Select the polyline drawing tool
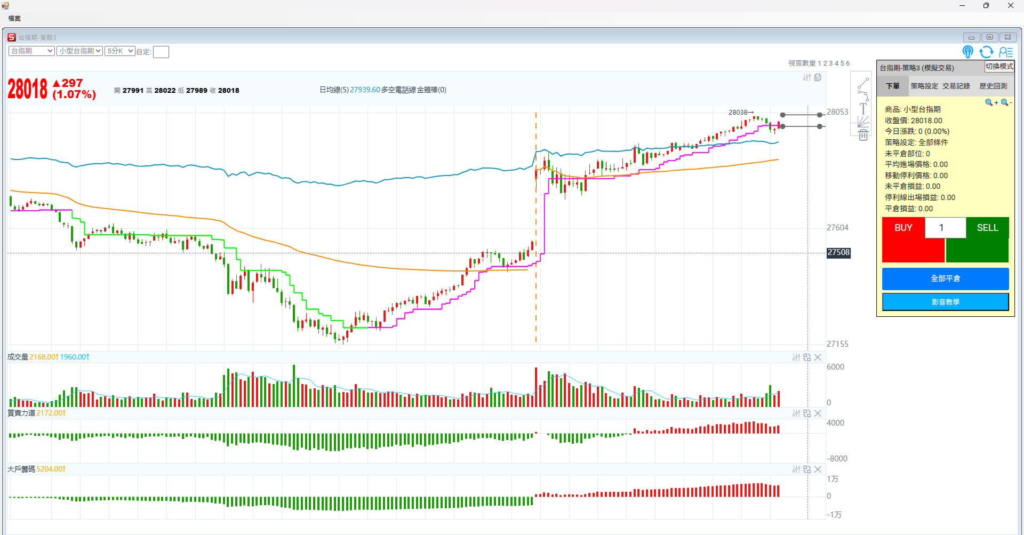This screenshot has width=1024, height=535. pyautogui.click(x=863, y=95)
